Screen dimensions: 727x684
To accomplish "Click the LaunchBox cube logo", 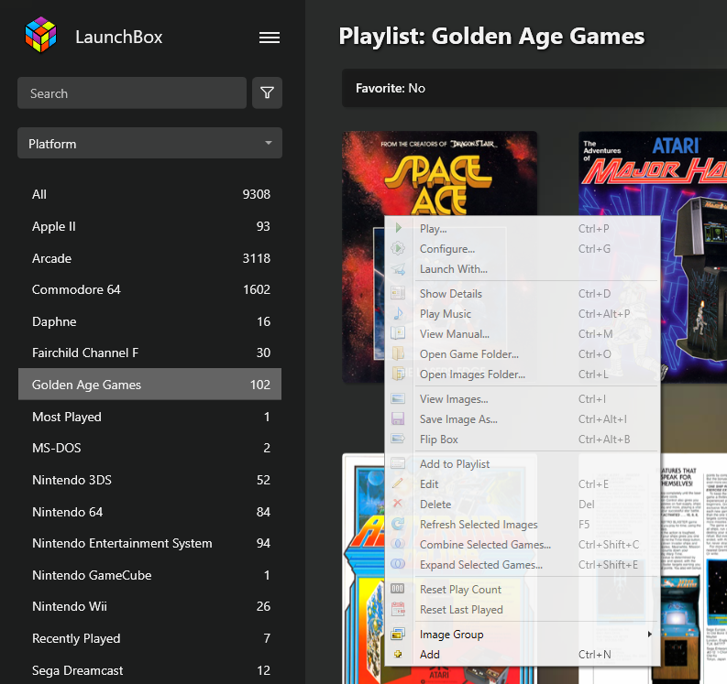I will (41, 35).
